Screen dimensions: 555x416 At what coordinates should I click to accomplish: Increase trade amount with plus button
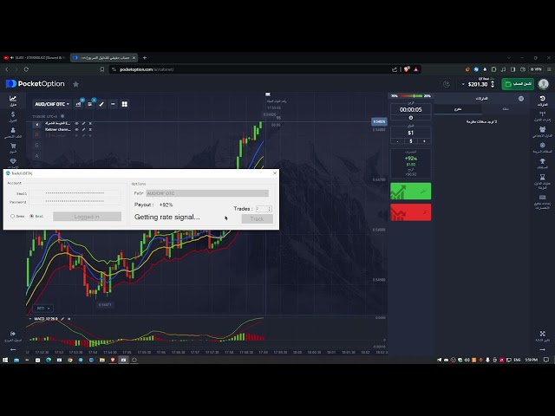coord(424,141)
